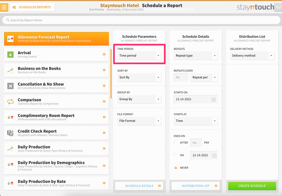Click the activity pulse icon beside logo
Viewport: 282px width, 196px height.
tap(278, 7)
